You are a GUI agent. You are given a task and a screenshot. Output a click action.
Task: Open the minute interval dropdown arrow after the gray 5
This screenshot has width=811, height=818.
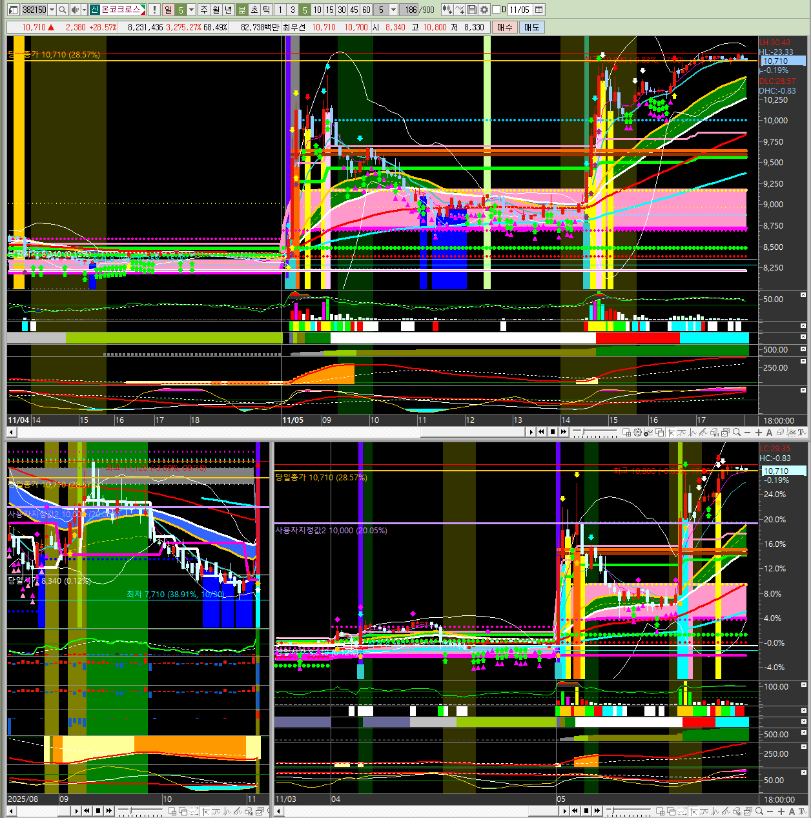[393, 10]
